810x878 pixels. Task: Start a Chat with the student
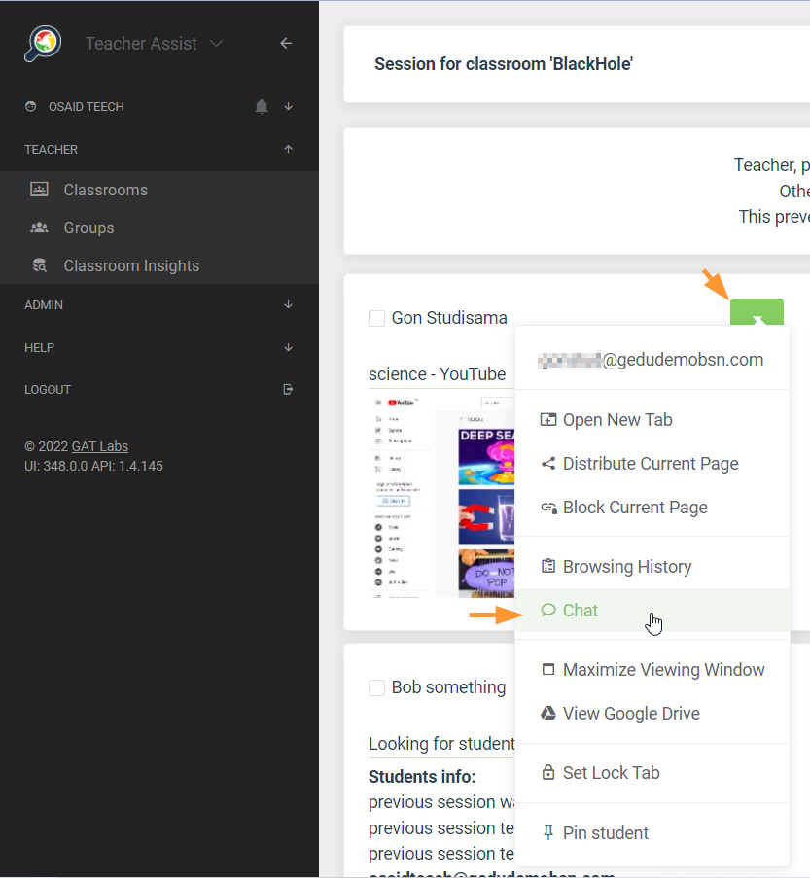(x=652, y=610)
